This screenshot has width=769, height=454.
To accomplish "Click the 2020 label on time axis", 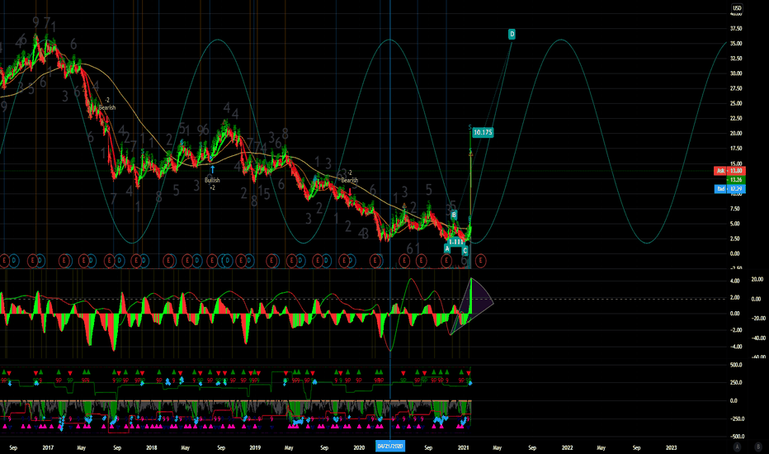I will [359, 447].
